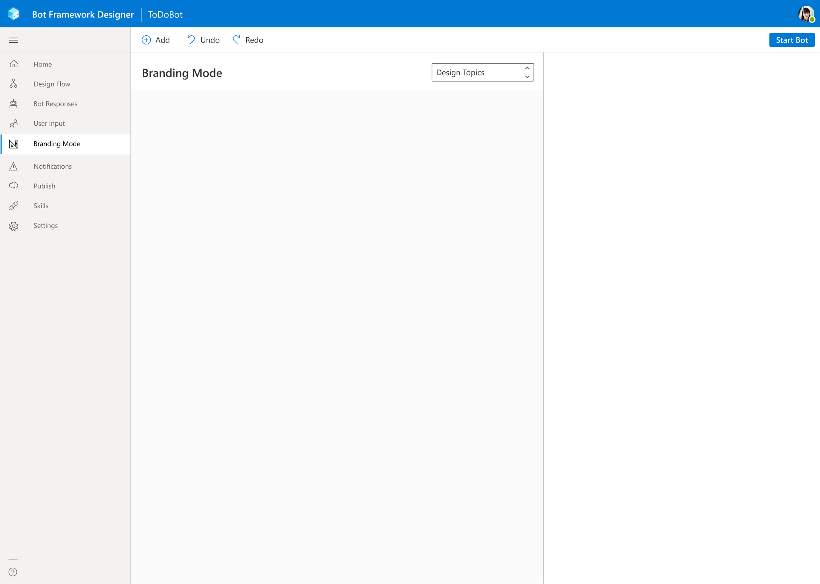Click the Branding Mode ruler icon
The height and width of the screenshot is (584, 820).
14,144
